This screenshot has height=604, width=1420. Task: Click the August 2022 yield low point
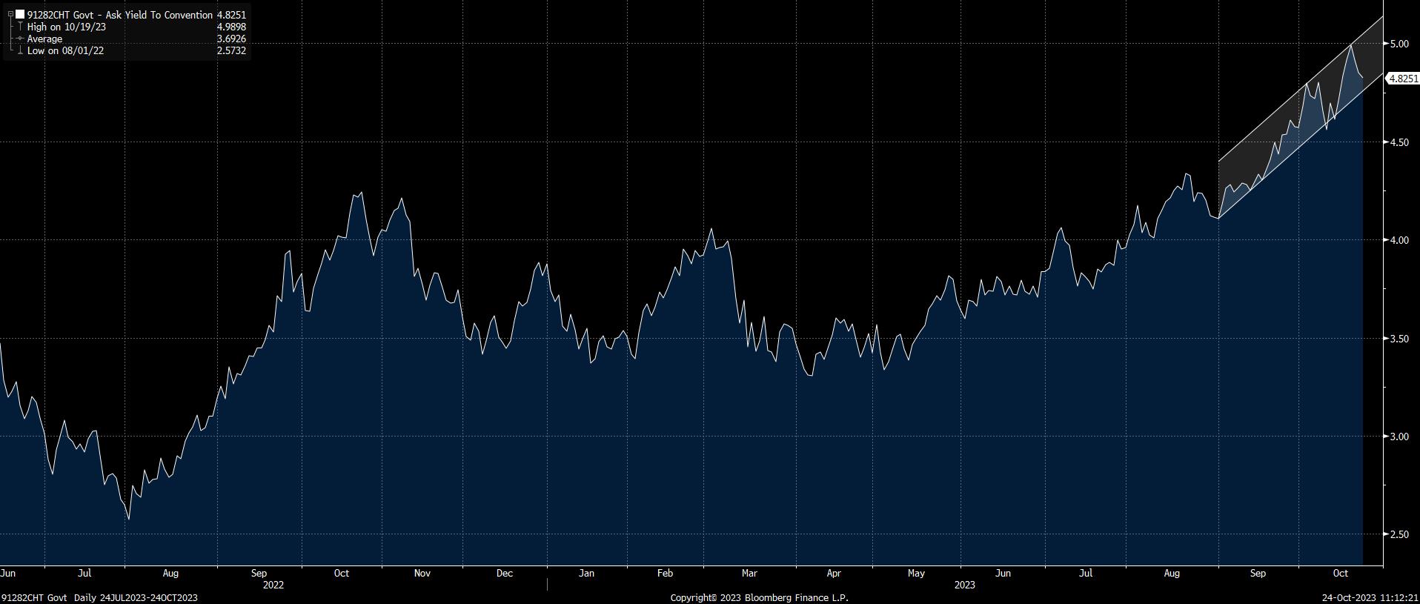129,519
